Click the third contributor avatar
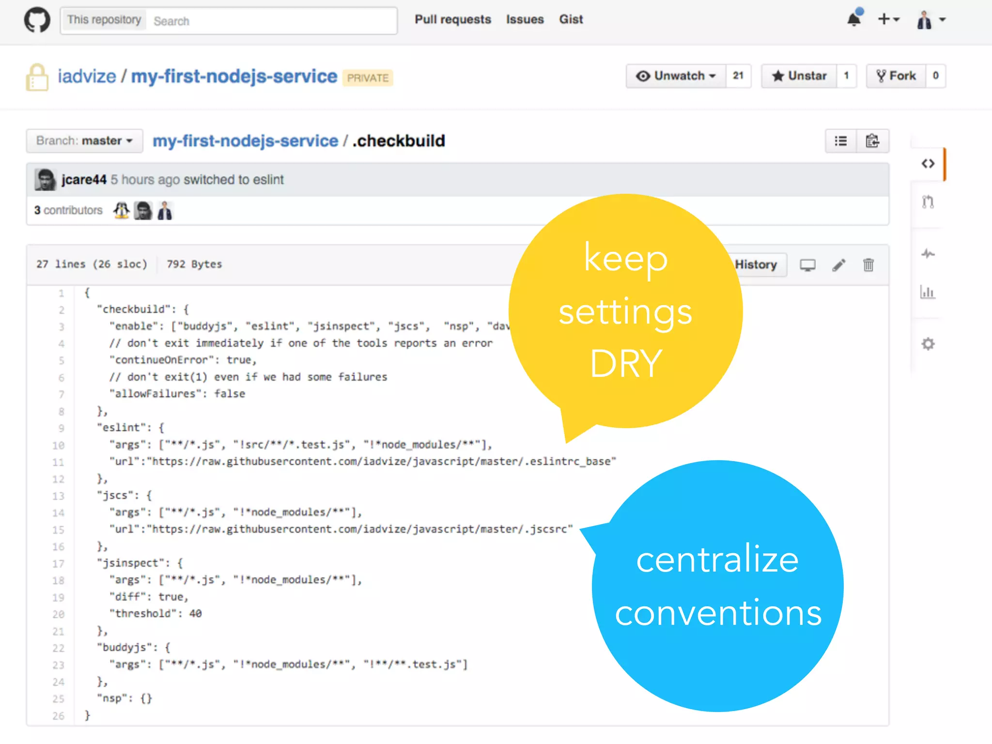Screen dimensions: 992x744 [x=165, y=211]
